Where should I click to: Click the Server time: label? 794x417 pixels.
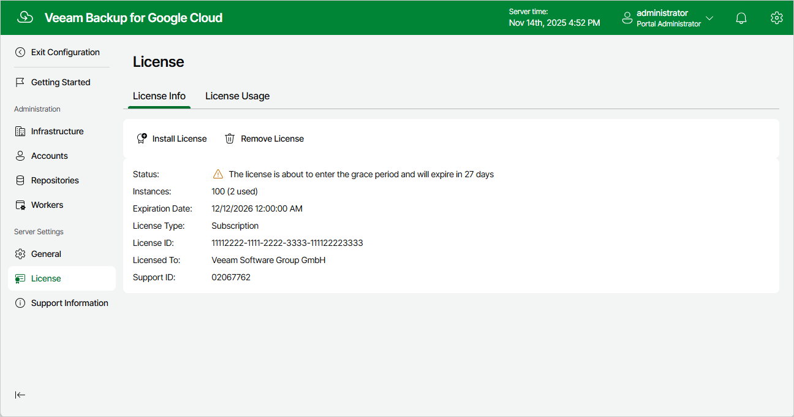tap(528, 12)
